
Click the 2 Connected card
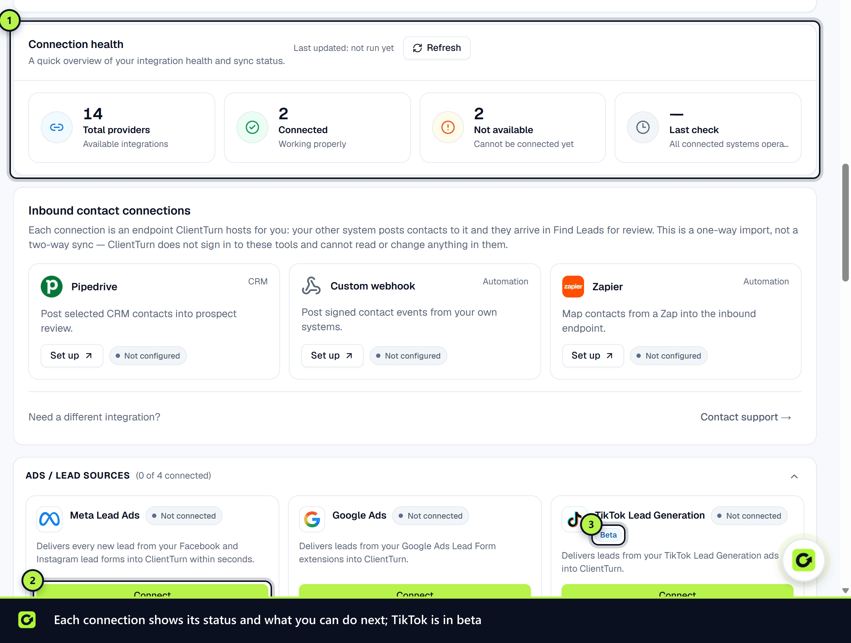pyautogui.click(x=317, y=127)
